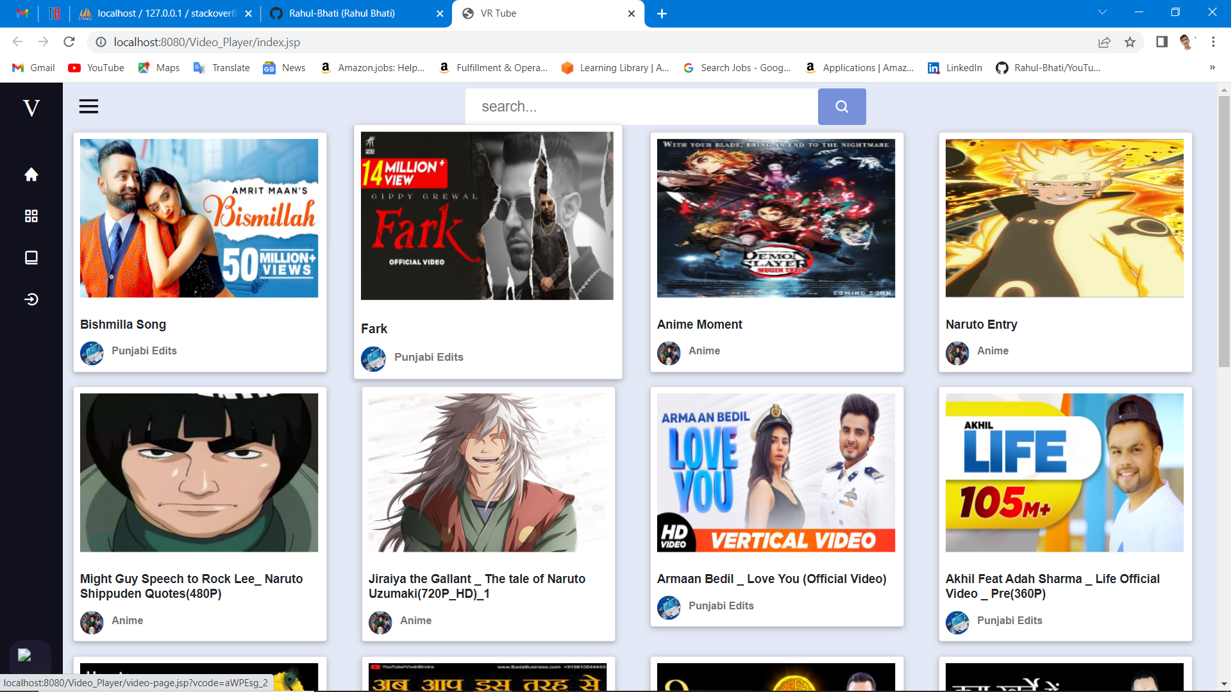Open the Naruto Entry video title
Screen dimensions: 1231x692
click(981, 325)
